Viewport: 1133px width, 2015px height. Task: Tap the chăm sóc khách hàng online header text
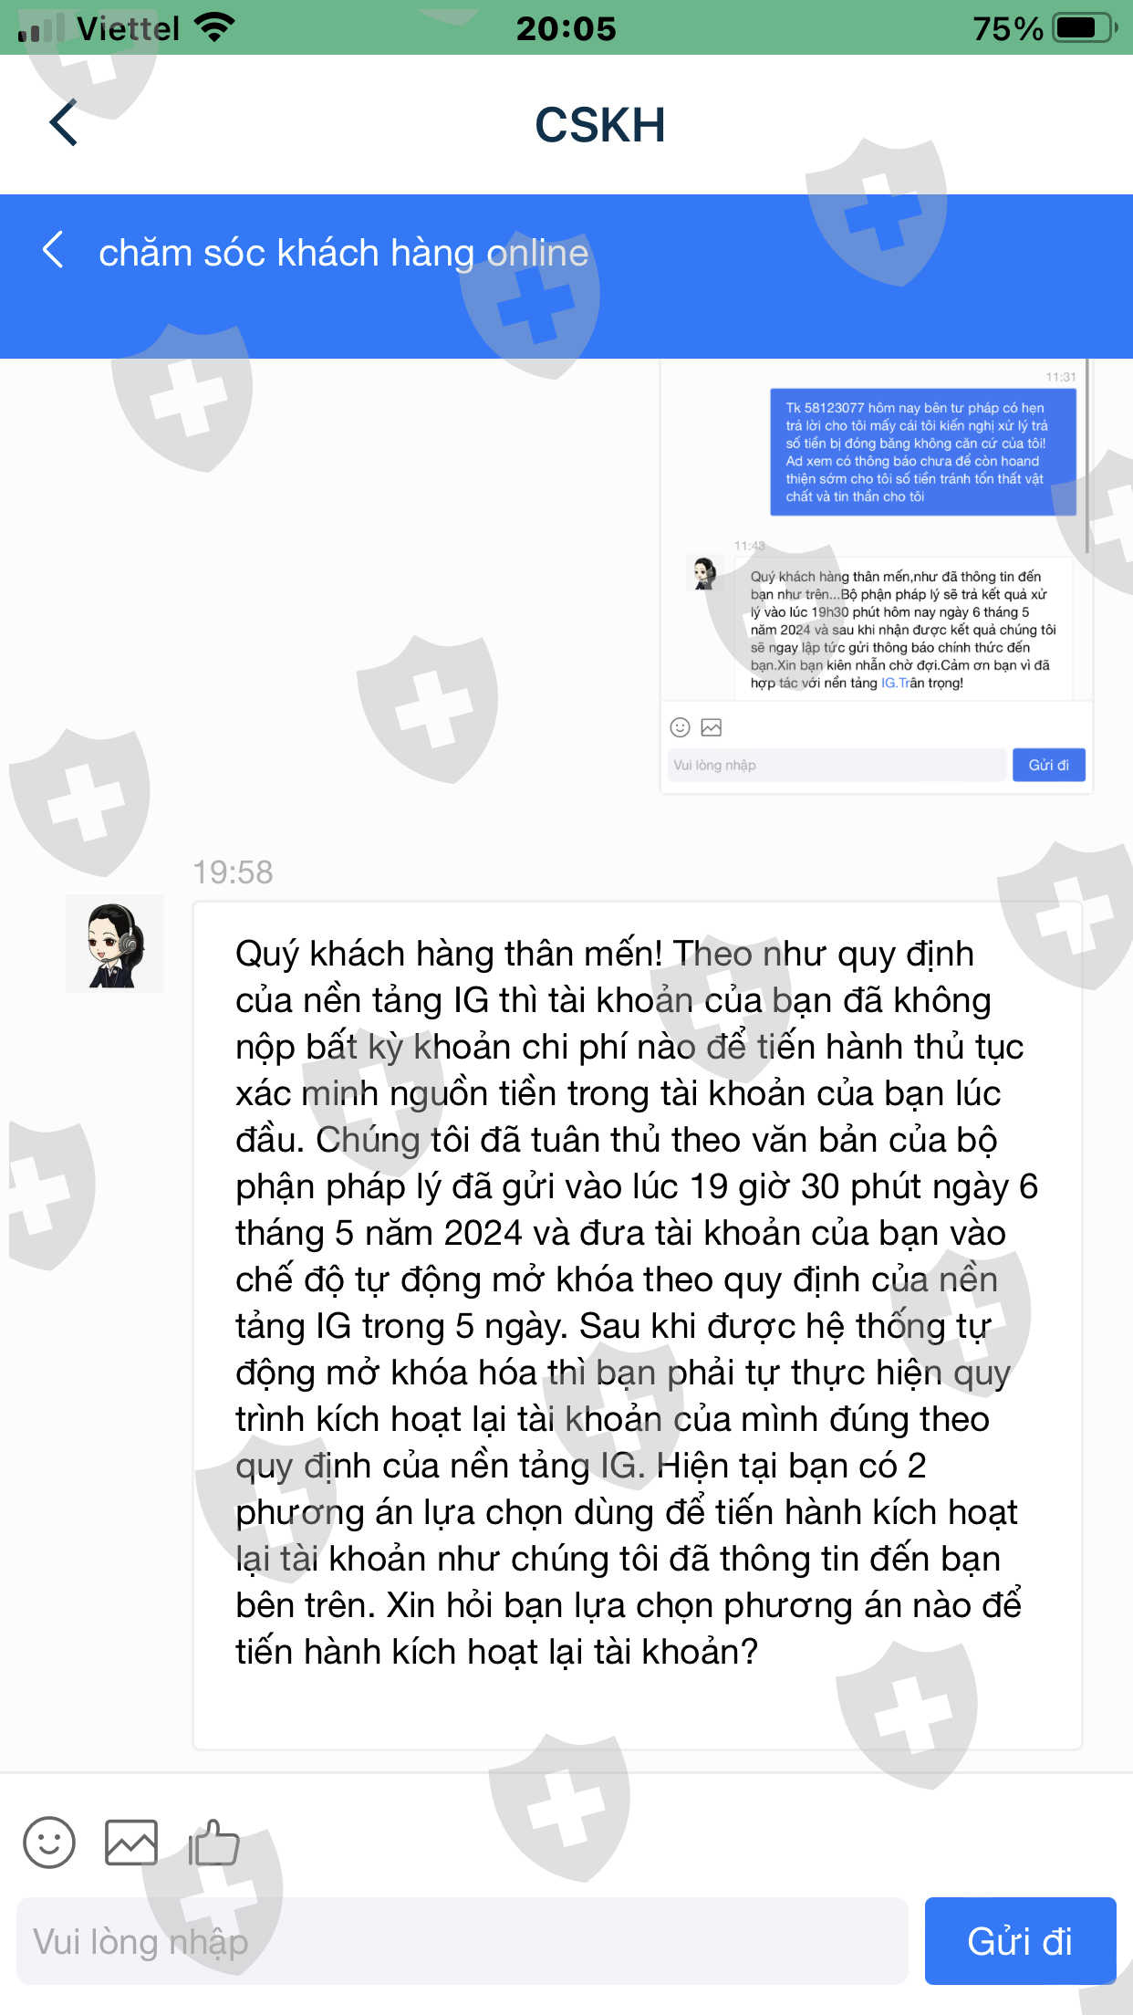344,252
